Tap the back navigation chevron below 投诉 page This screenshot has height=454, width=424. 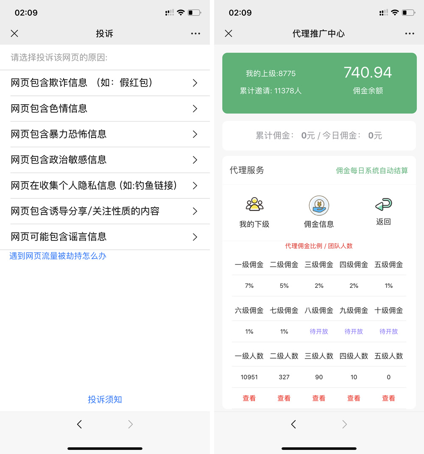click(x=79, y=424)
